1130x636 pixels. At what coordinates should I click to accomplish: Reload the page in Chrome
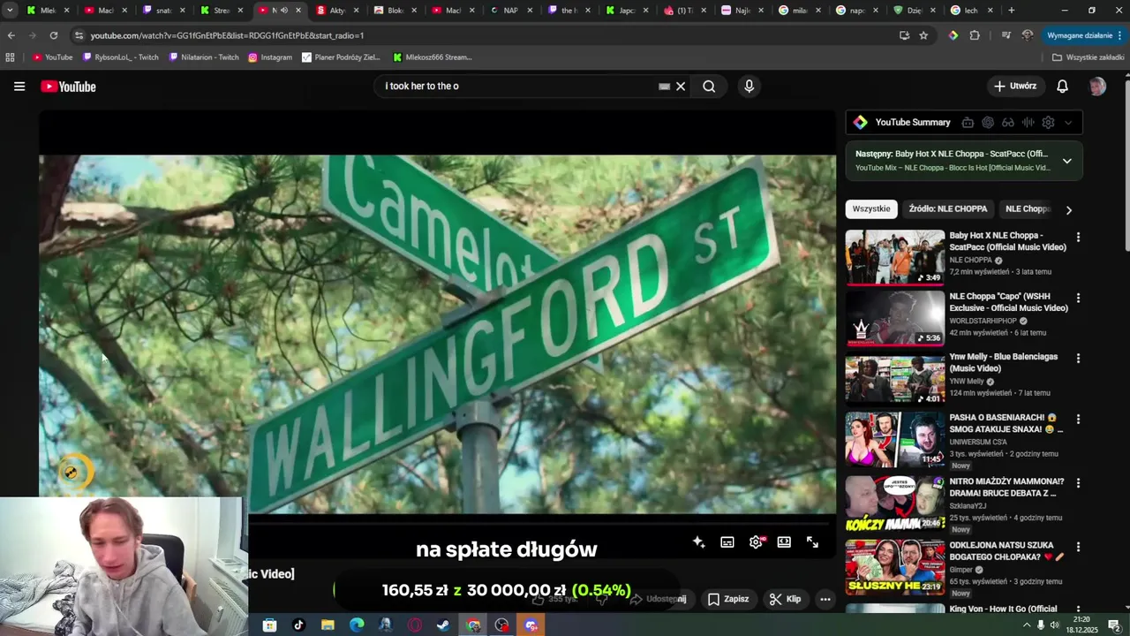pos(54,35)
